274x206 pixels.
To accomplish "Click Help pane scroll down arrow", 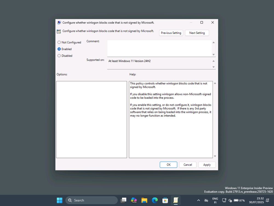I will click(x=215, y=156).
